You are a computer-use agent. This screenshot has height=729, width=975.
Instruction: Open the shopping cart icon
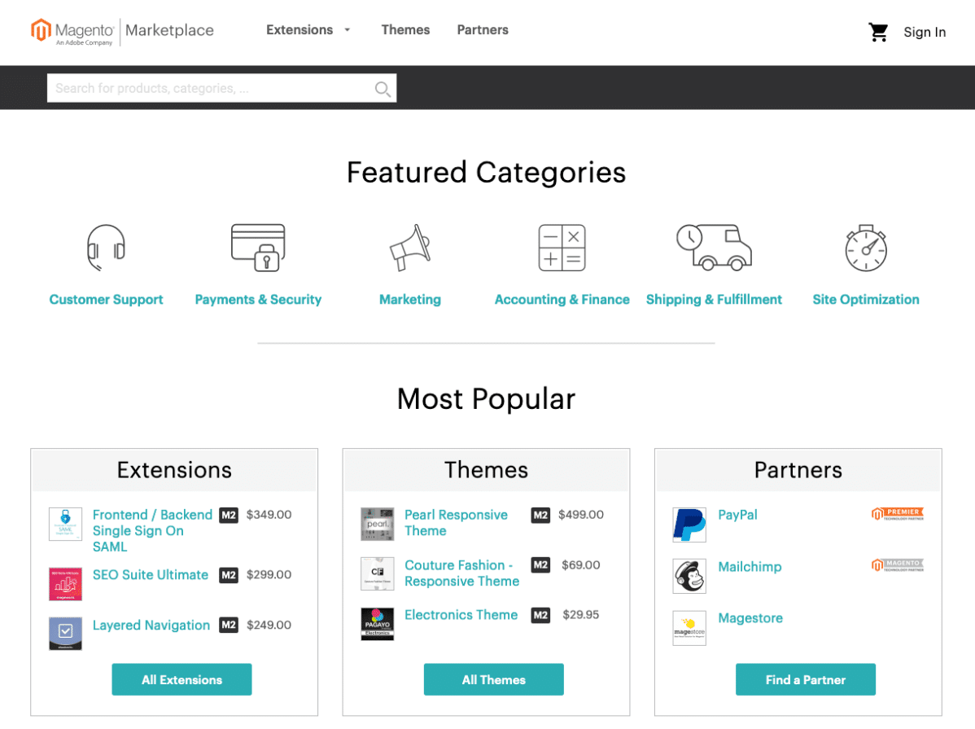tap(878, 32)
